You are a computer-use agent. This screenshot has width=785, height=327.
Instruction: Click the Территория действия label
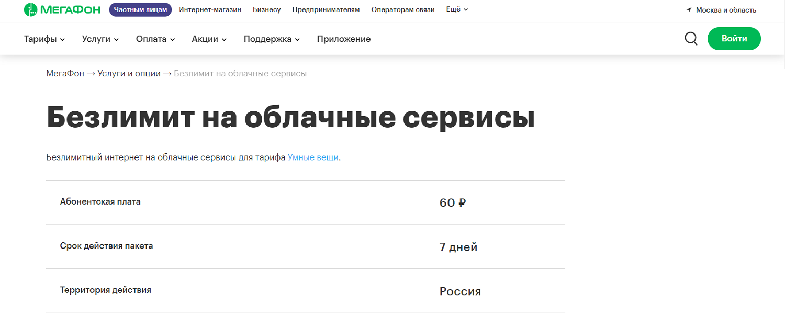(106, 290)
